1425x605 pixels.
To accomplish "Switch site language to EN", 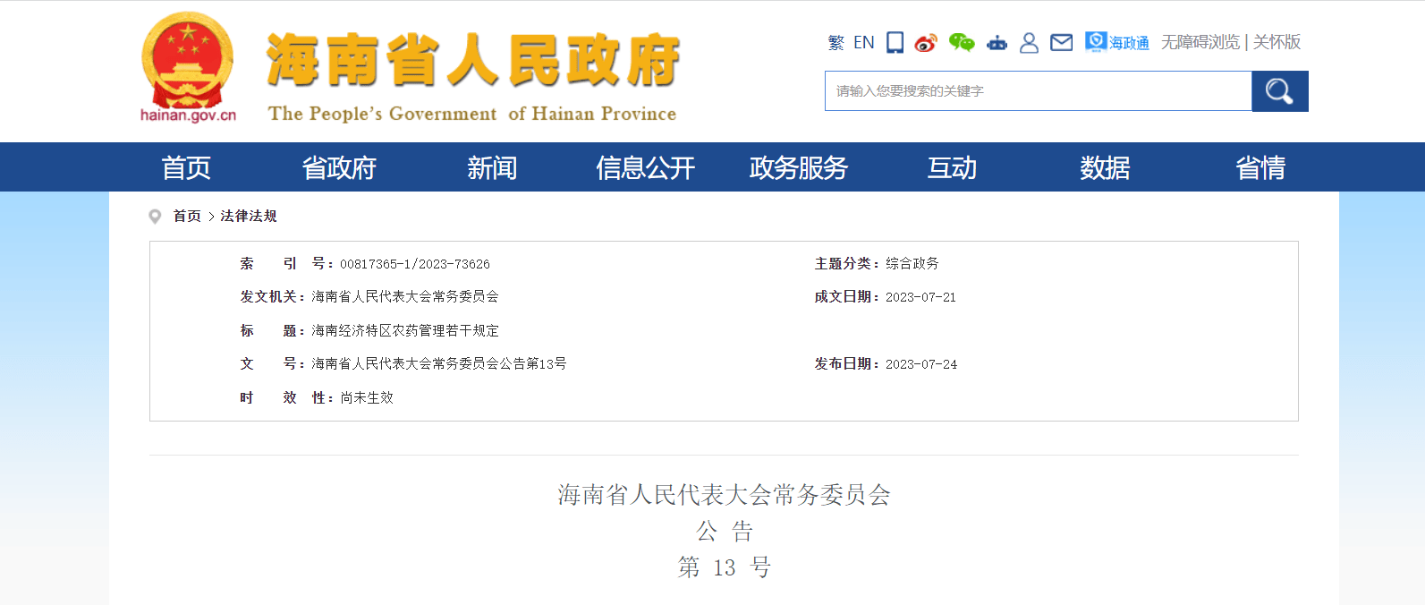I will click(x=863, y=42).
